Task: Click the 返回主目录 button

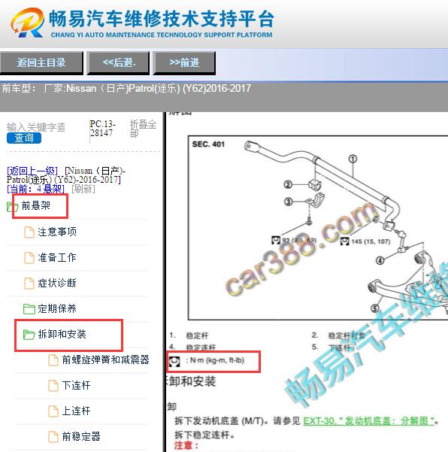Action: (41, 63)
